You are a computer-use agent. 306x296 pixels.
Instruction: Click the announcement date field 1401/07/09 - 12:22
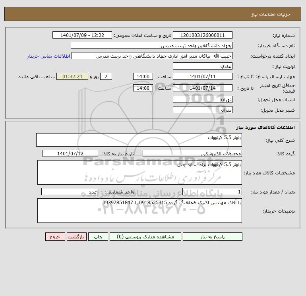coord(82,35)
